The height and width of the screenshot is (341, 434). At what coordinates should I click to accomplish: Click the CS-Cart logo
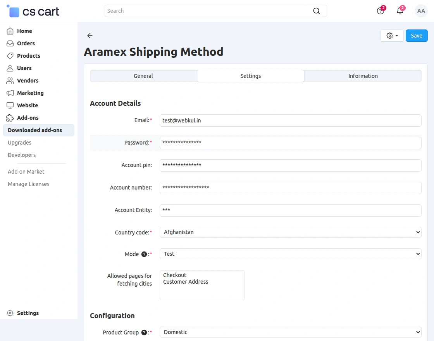[x=33, y=11]
